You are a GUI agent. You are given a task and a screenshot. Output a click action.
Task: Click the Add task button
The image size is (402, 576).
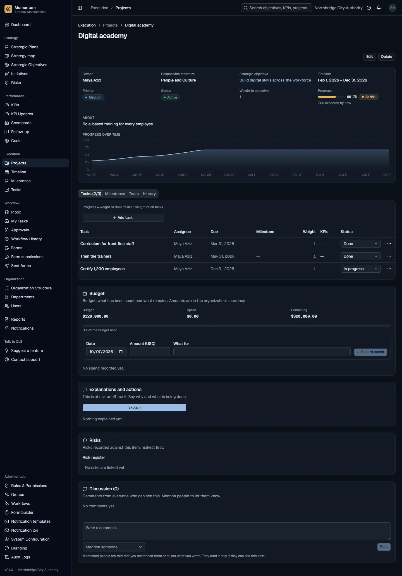coord(123,218)
